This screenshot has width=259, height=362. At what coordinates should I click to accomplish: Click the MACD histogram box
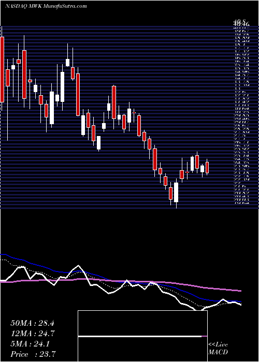(142, 336)
